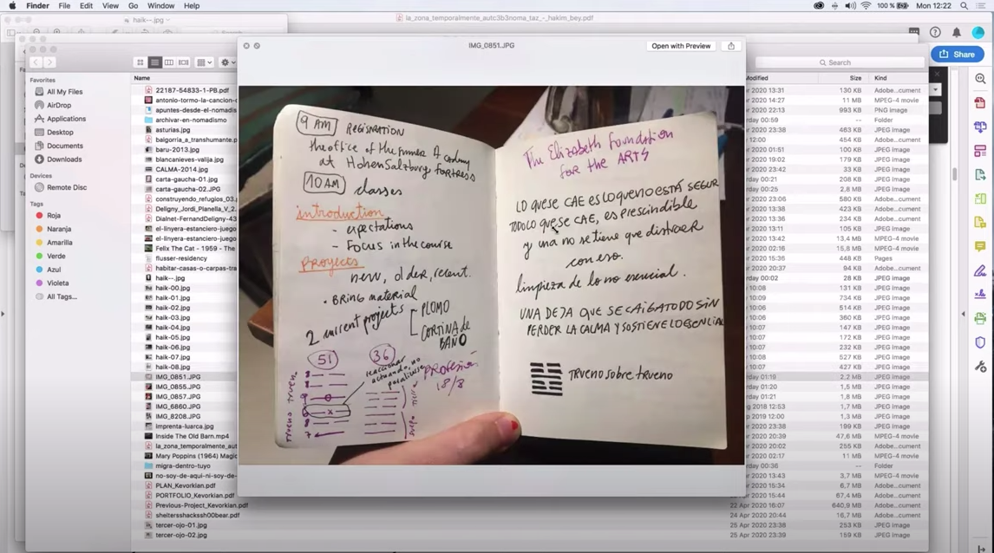
Task: Open Acrobat help question mark icon
Action: pos(935,32)
